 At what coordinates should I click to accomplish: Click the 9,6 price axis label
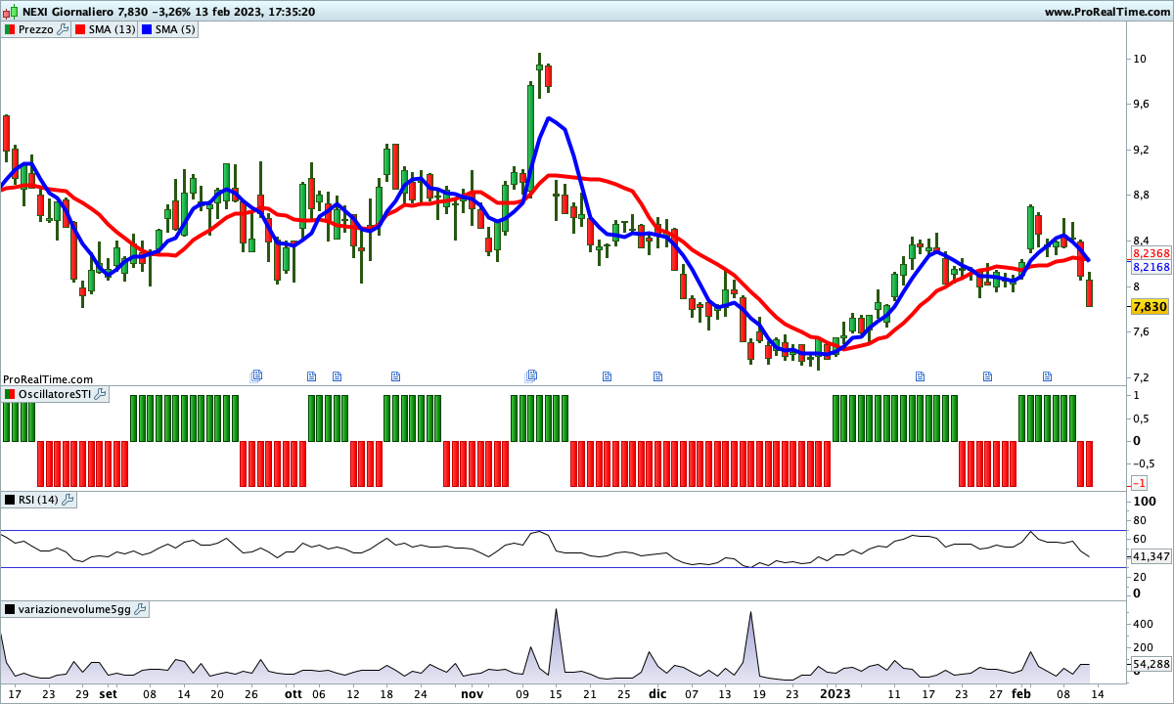[1139, 104]
